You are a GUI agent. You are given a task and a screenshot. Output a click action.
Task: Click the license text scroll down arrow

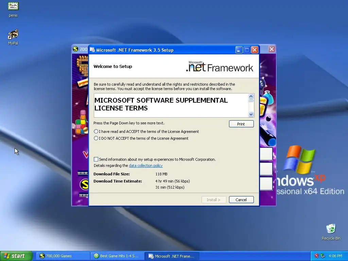click(x=251, y=115)
